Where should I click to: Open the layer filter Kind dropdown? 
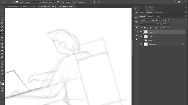point(145,20)
